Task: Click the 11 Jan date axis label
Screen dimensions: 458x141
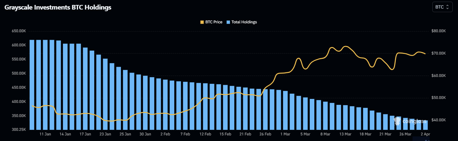Action: coord(45,134)
